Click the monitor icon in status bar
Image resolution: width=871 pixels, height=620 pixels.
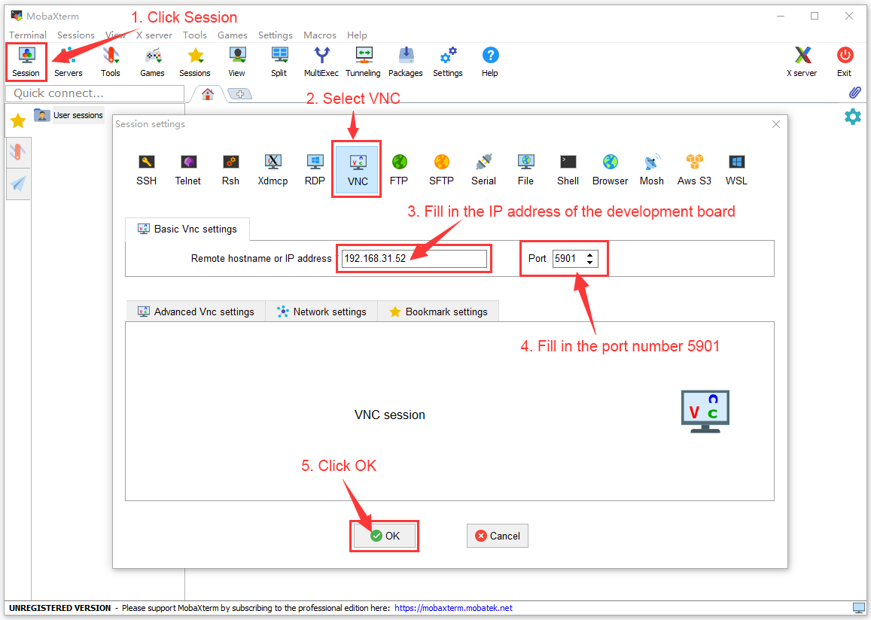(859, 608)
